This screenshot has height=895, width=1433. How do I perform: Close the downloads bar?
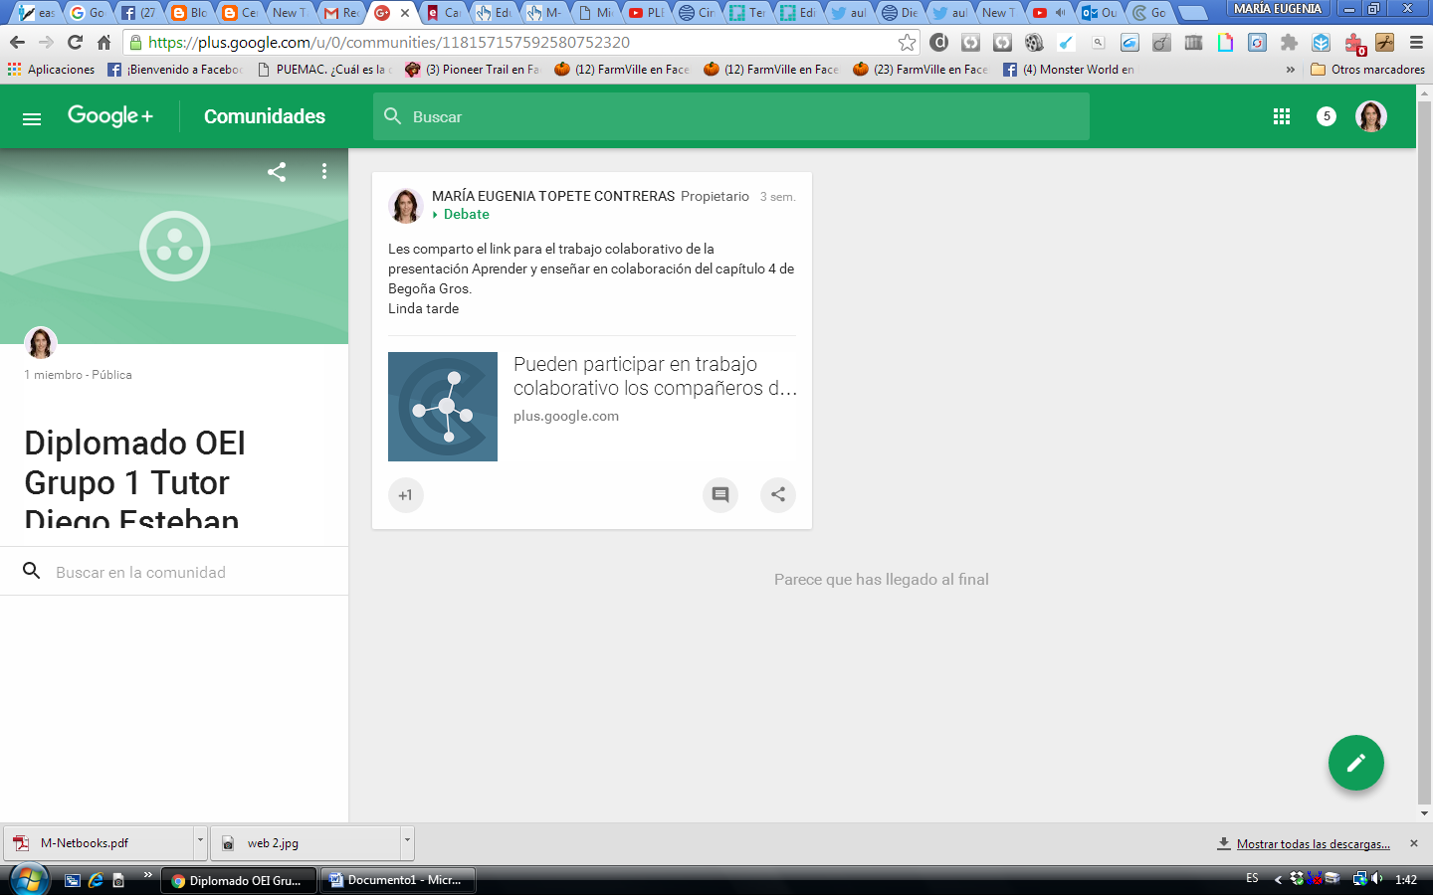(x=1414, y=843)
